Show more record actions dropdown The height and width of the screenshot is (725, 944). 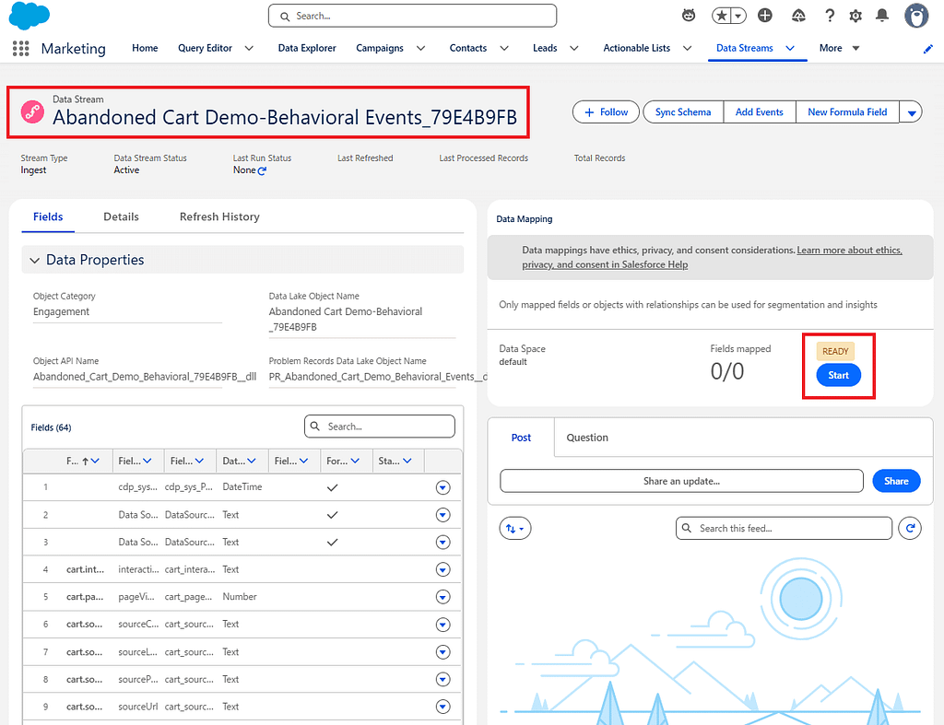click(911, 111)
